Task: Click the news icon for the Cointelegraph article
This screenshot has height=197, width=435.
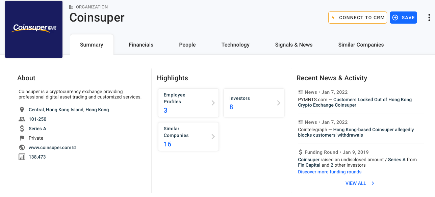Action: (x=301, y=122)
